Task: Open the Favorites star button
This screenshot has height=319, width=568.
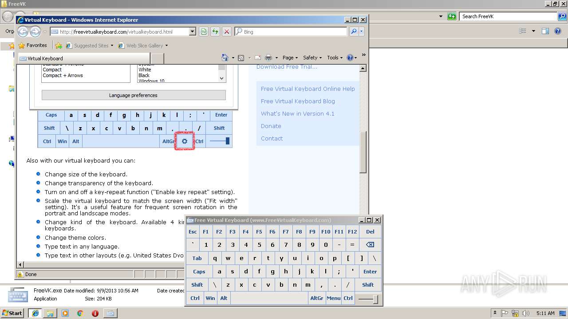Action: pos(33,45)
